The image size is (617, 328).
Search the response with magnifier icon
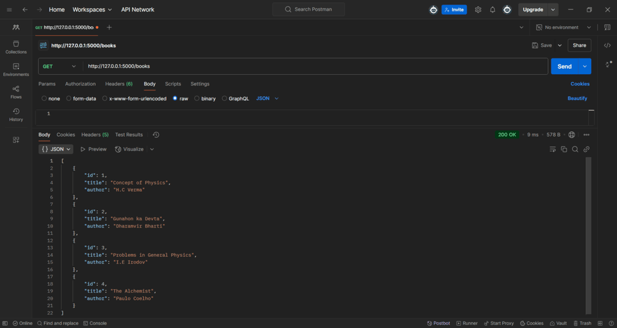(575, 149)
